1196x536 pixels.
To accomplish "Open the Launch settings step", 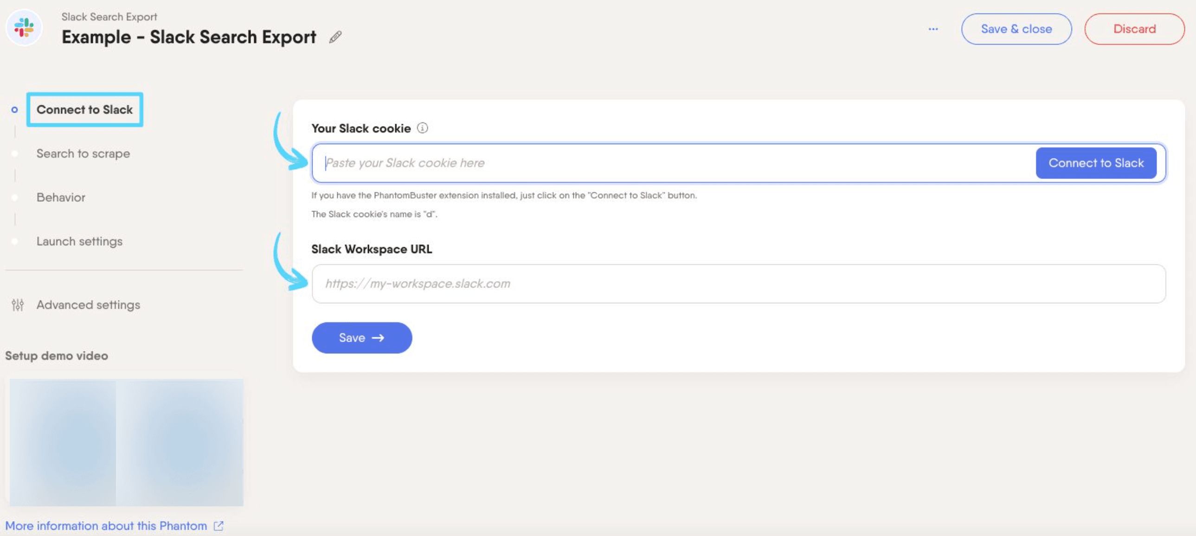I will tap(79, 241).
